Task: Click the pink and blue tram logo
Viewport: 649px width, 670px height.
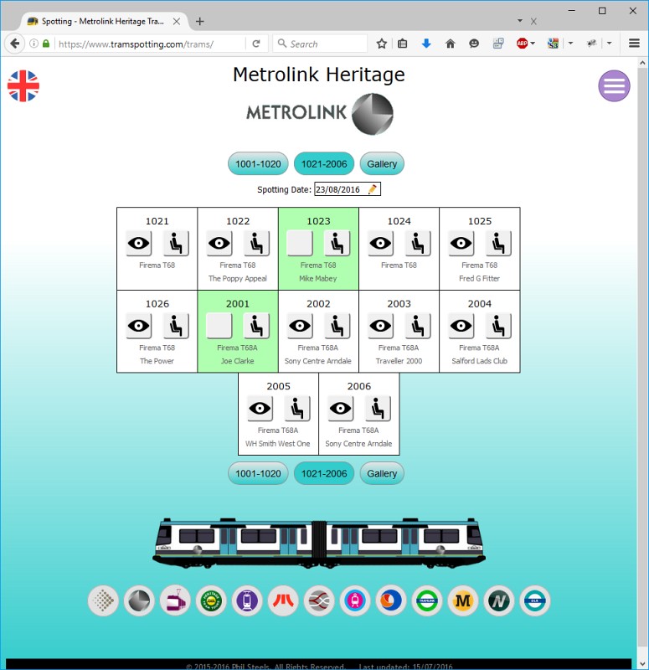Action: click(355, 600)
